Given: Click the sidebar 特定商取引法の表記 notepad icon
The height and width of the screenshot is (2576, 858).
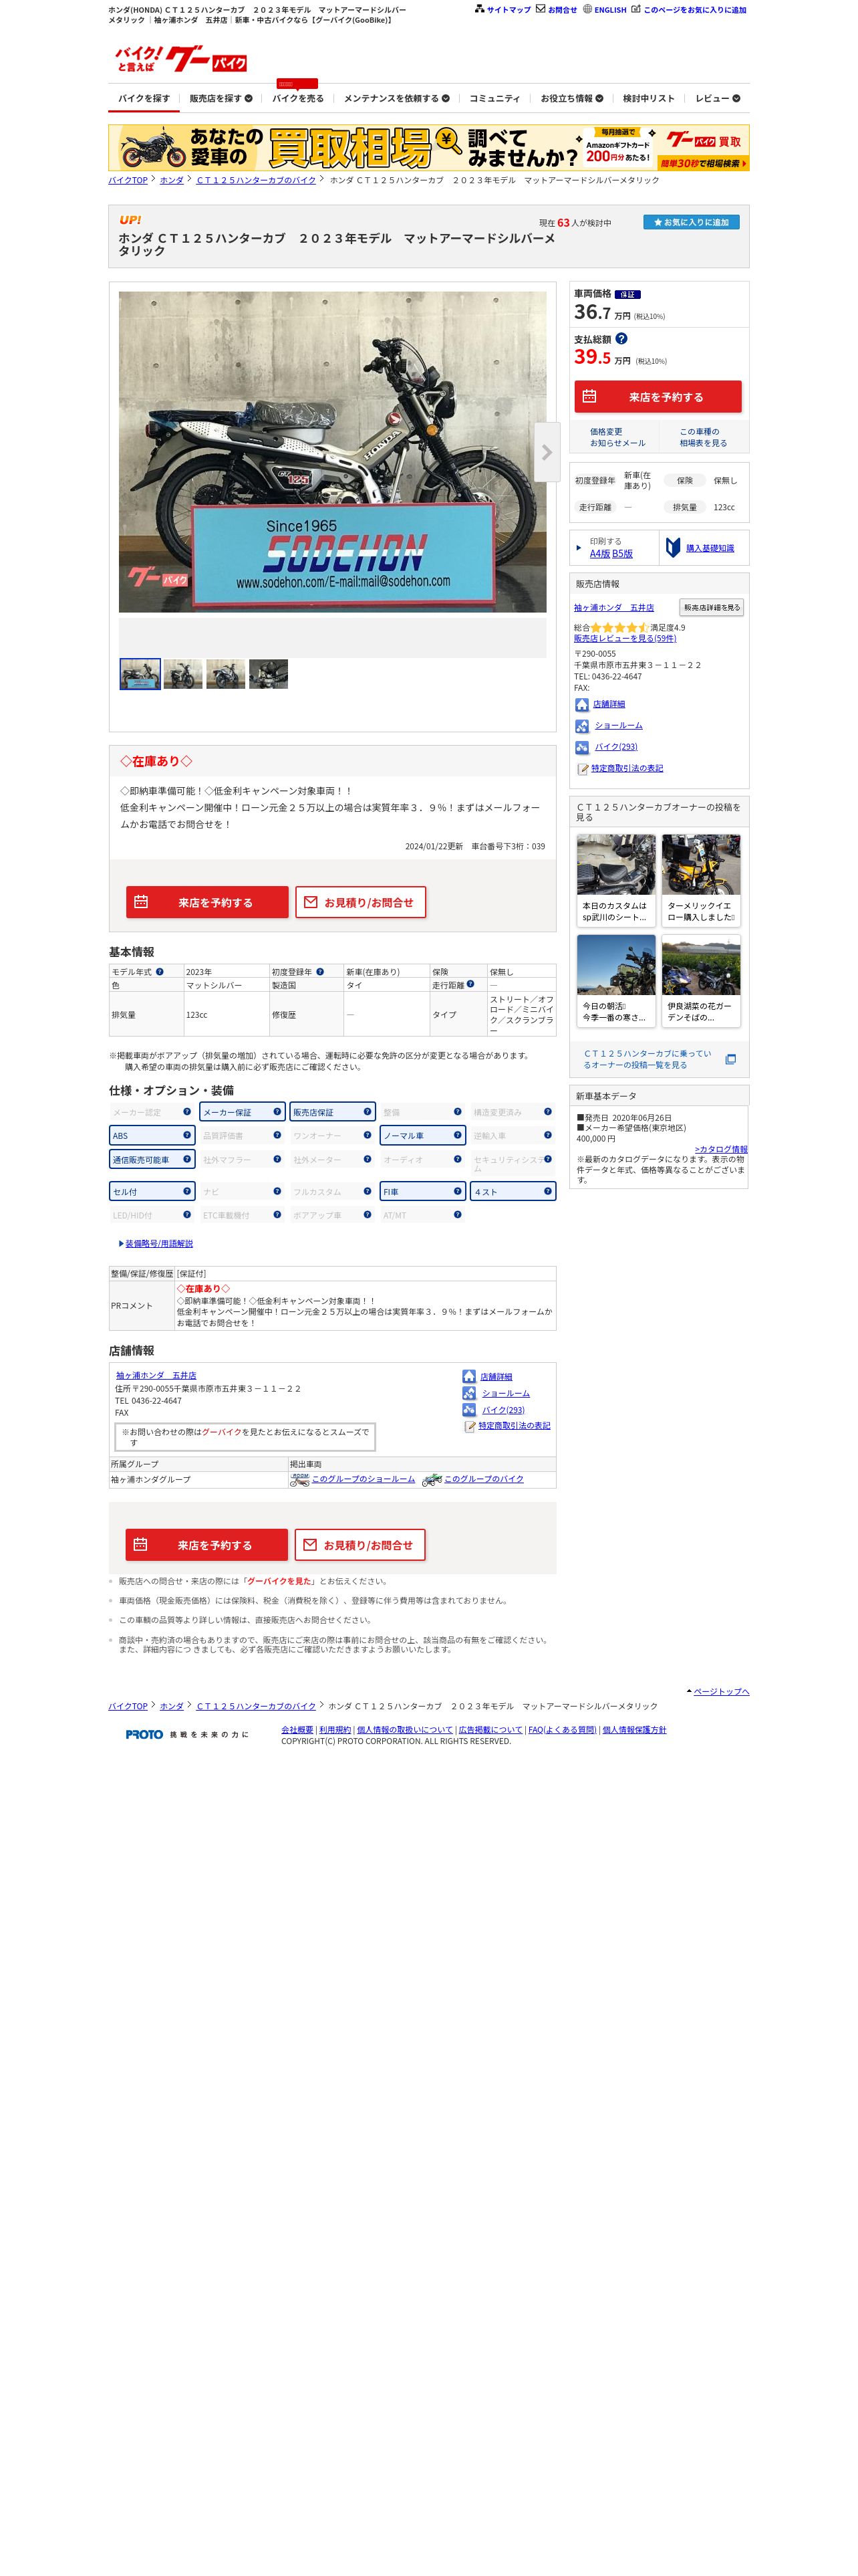Looking at the screenshot, I should 582,769.
